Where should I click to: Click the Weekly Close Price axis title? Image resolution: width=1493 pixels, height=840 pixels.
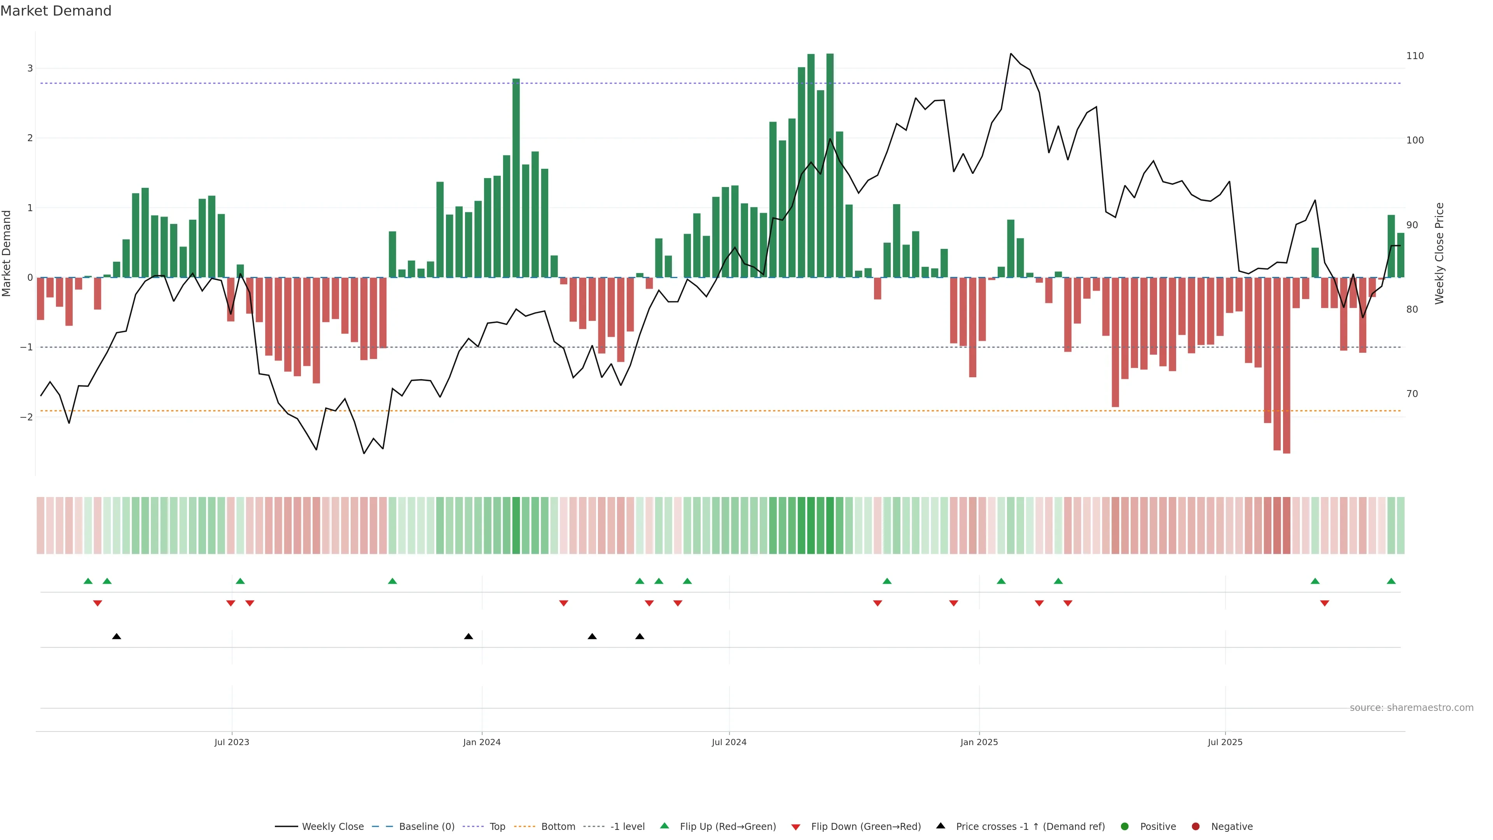(1439, 253)
